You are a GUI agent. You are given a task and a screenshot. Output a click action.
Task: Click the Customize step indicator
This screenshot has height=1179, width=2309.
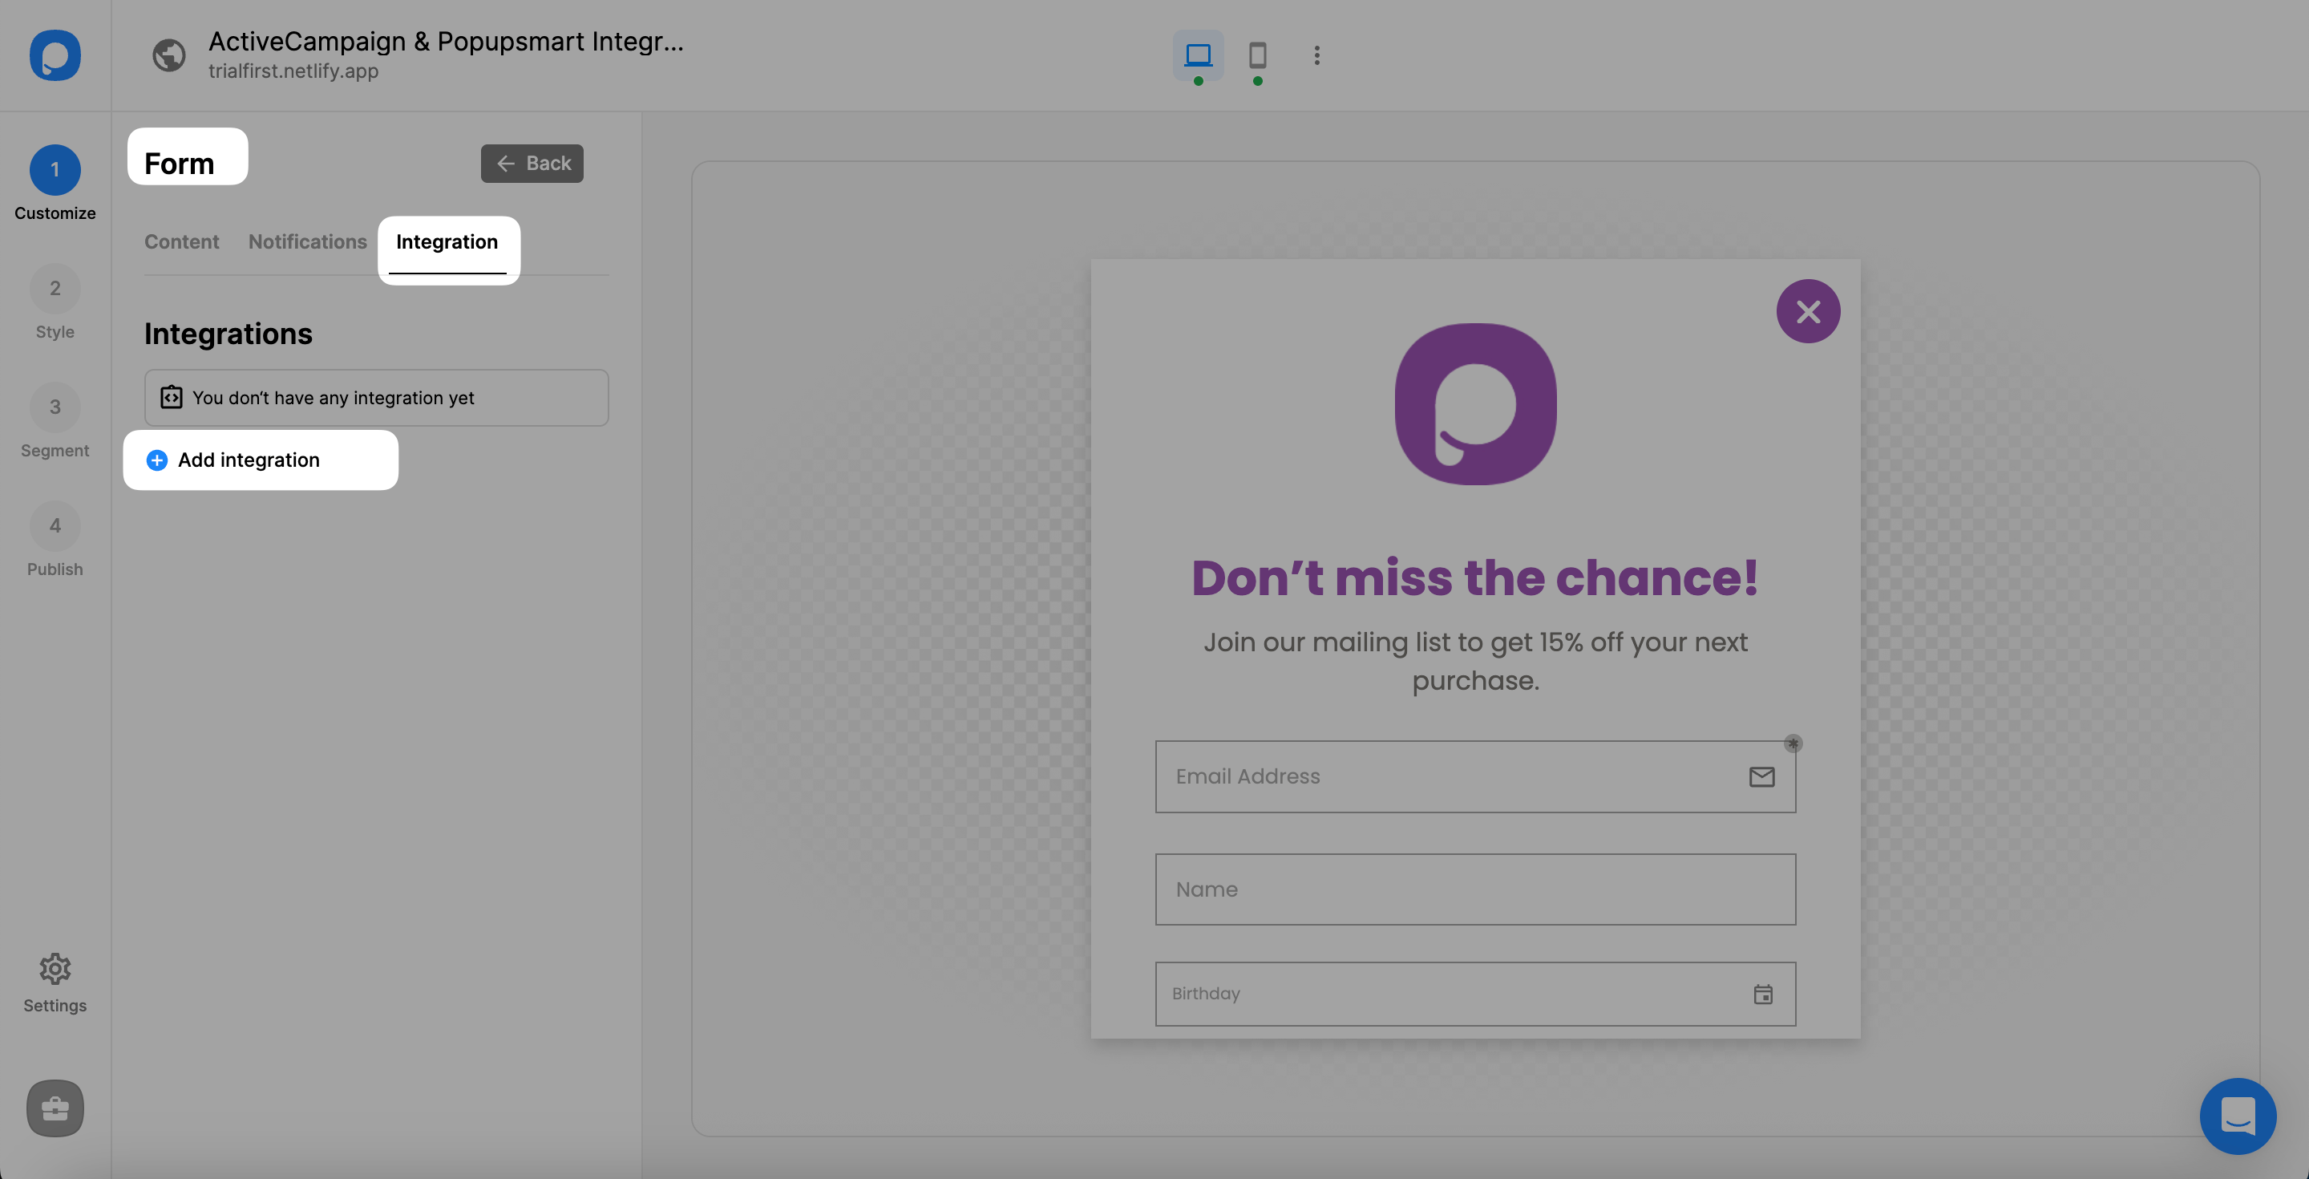pyautogui.click(x=55, y=168)
